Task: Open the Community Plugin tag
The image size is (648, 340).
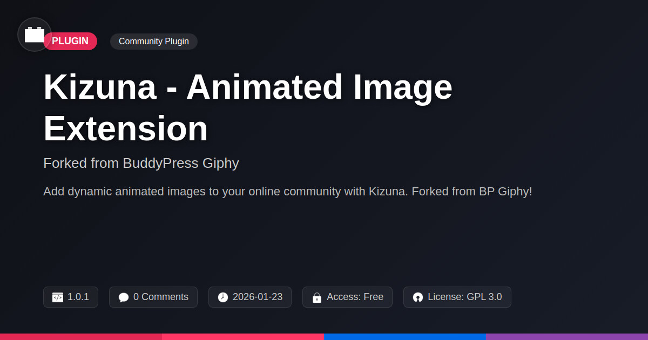Action: 154,42
